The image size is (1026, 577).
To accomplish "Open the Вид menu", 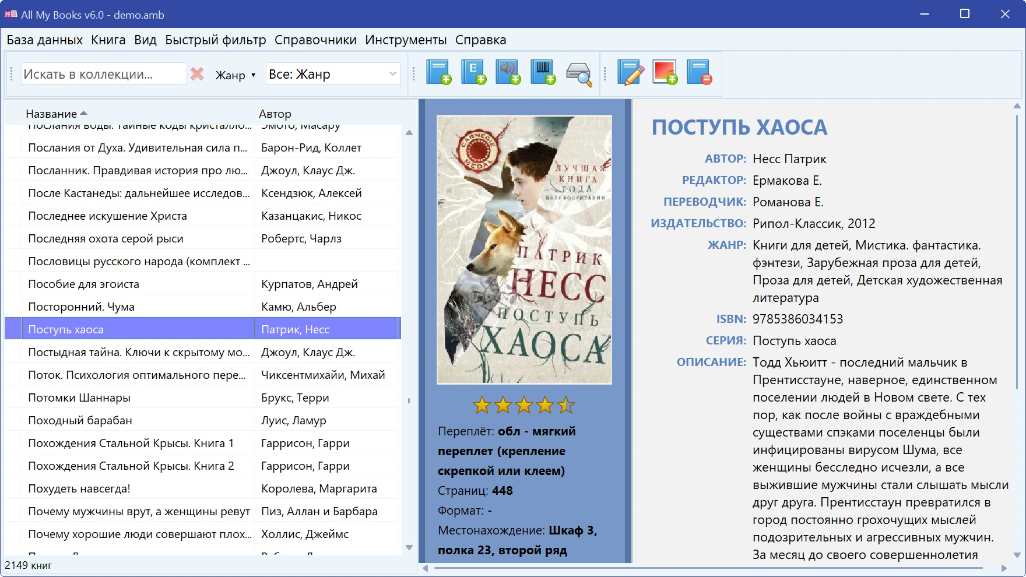I will point(145,40).
